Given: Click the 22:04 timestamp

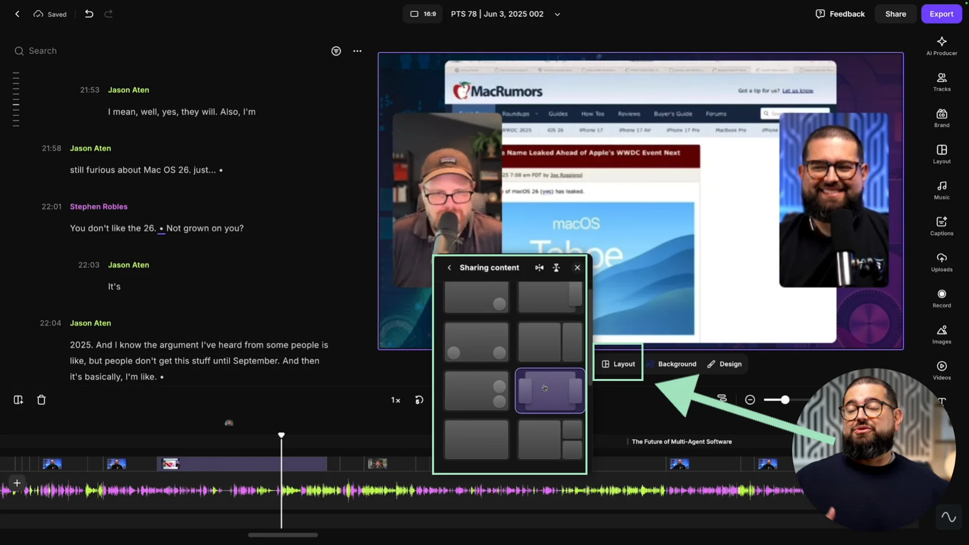Looking at the screenshot, I should [50, 323].
